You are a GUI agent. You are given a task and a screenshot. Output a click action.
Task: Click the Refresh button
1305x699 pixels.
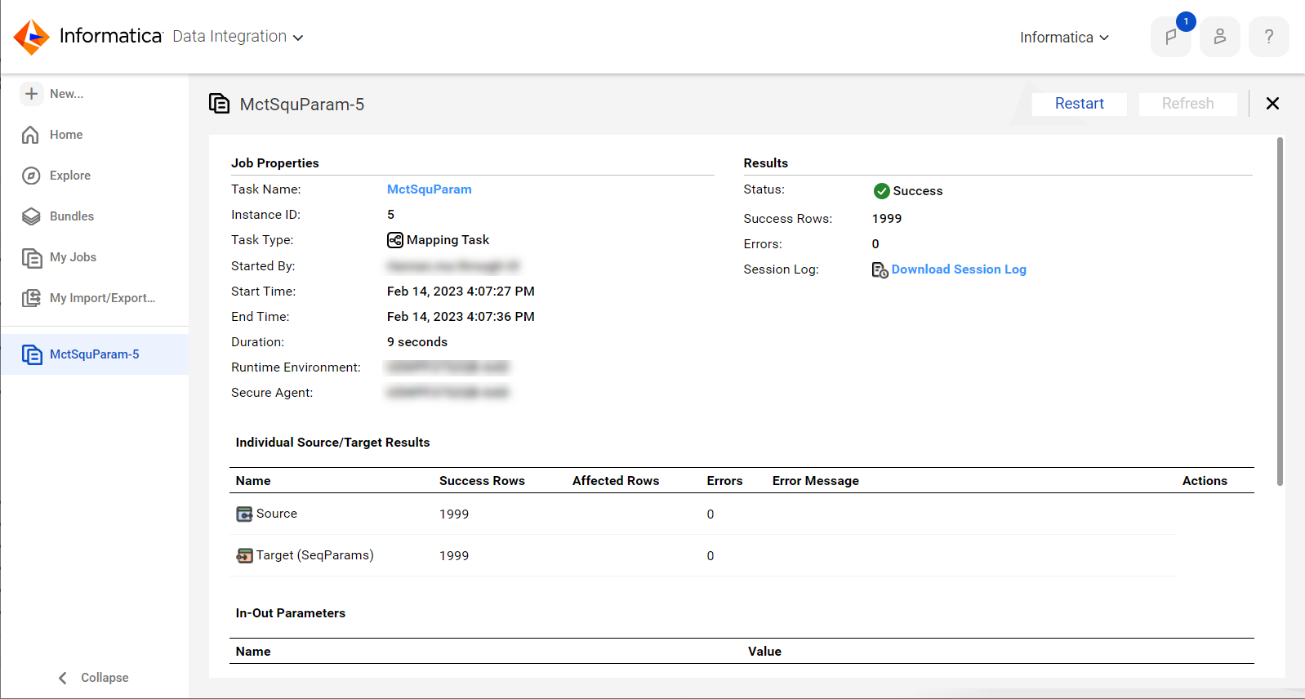(1188, 104)
